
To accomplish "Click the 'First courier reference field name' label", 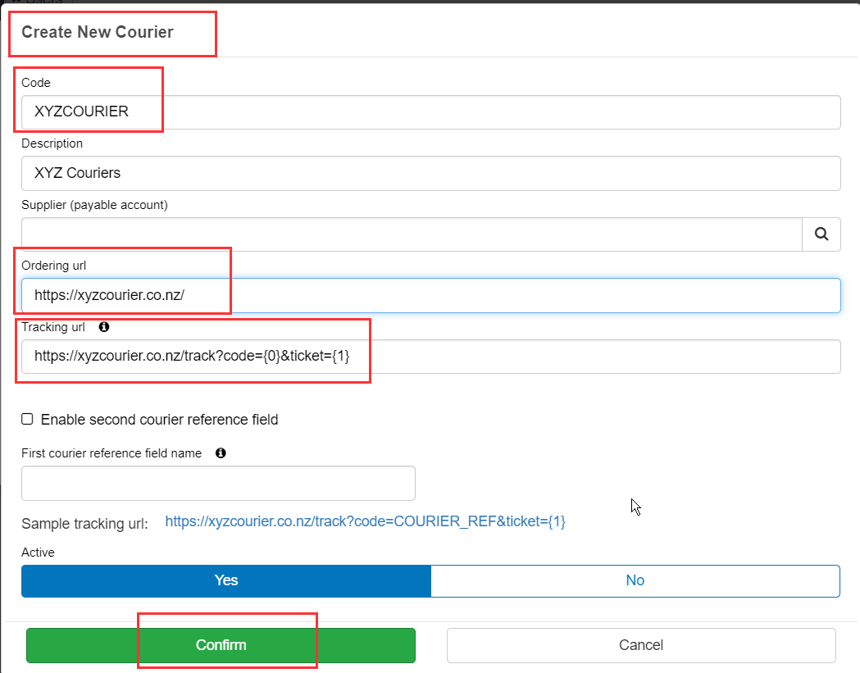I will point(111,453).
